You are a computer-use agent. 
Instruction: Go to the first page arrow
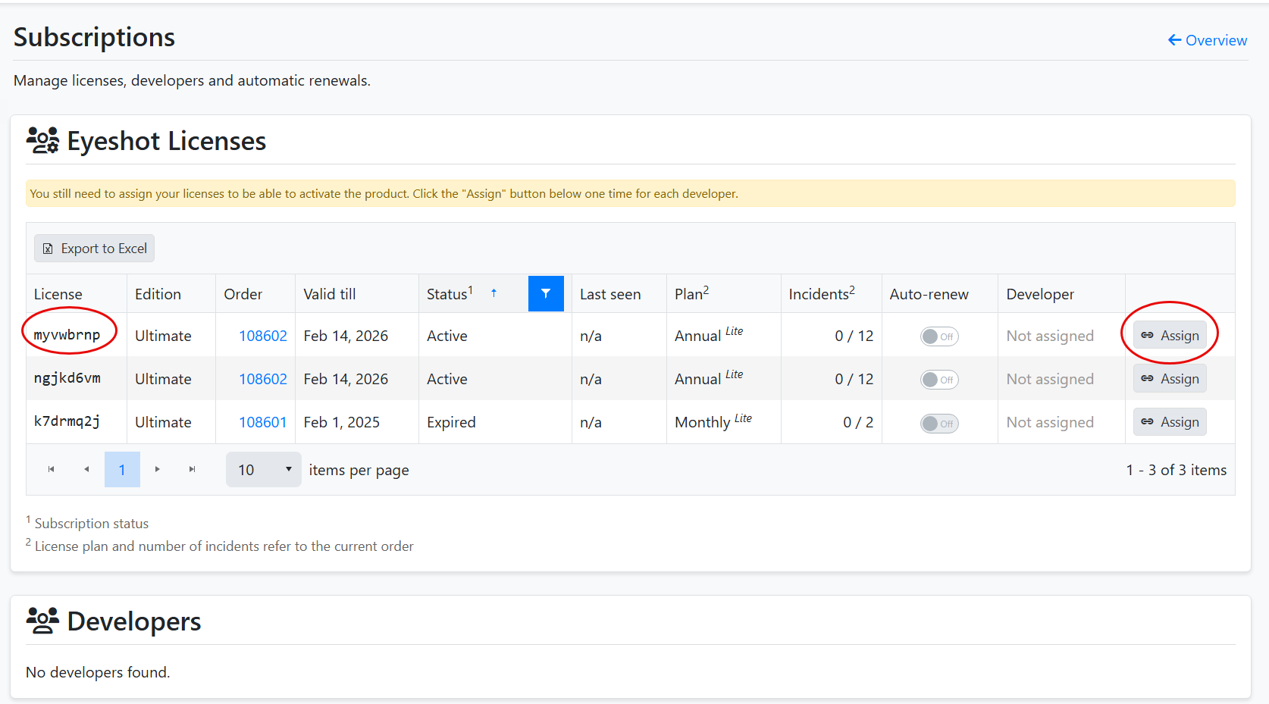tap(52, 470)
